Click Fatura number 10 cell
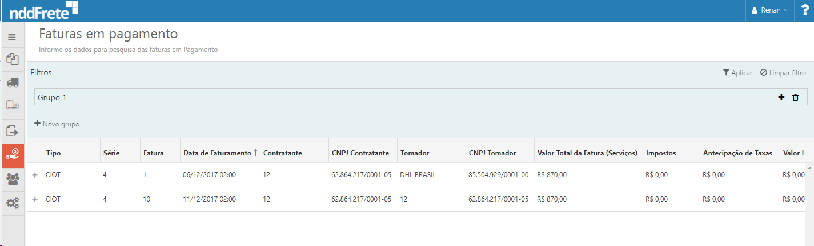The width and height of the screenshot is (814, 246). click(x=147, y=199)
